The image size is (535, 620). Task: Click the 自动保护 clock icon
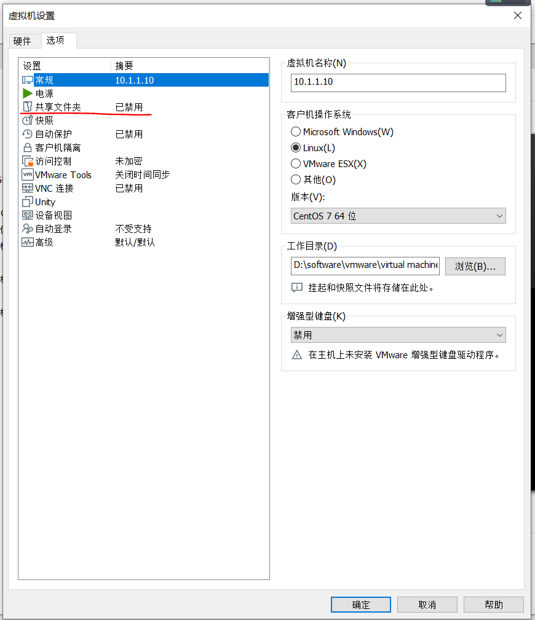coord(27,134)
